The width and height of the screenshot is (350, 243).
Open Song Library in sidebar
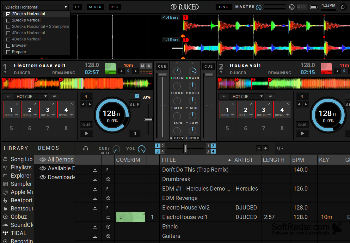[18, 159]
